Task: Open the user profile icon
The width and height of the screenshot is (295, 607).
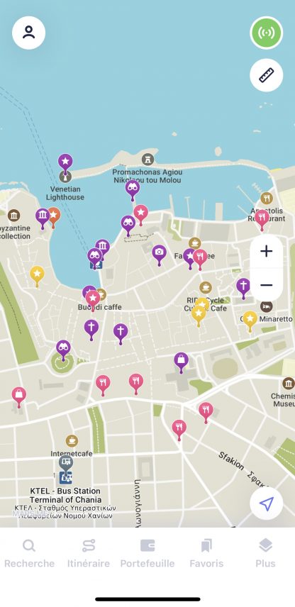Action: pos(28,33)
